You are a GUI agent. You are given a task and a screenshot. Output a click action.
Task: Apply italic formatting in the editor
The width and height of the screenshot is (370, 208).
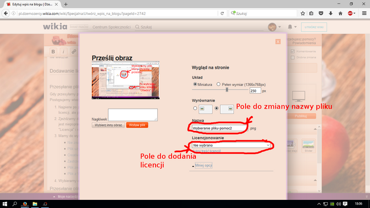click(63, 51)
